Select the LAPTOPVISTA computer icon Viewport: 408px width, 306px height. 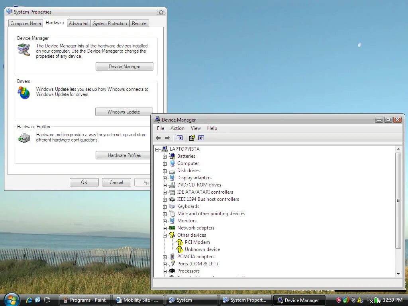pos(165,149)
